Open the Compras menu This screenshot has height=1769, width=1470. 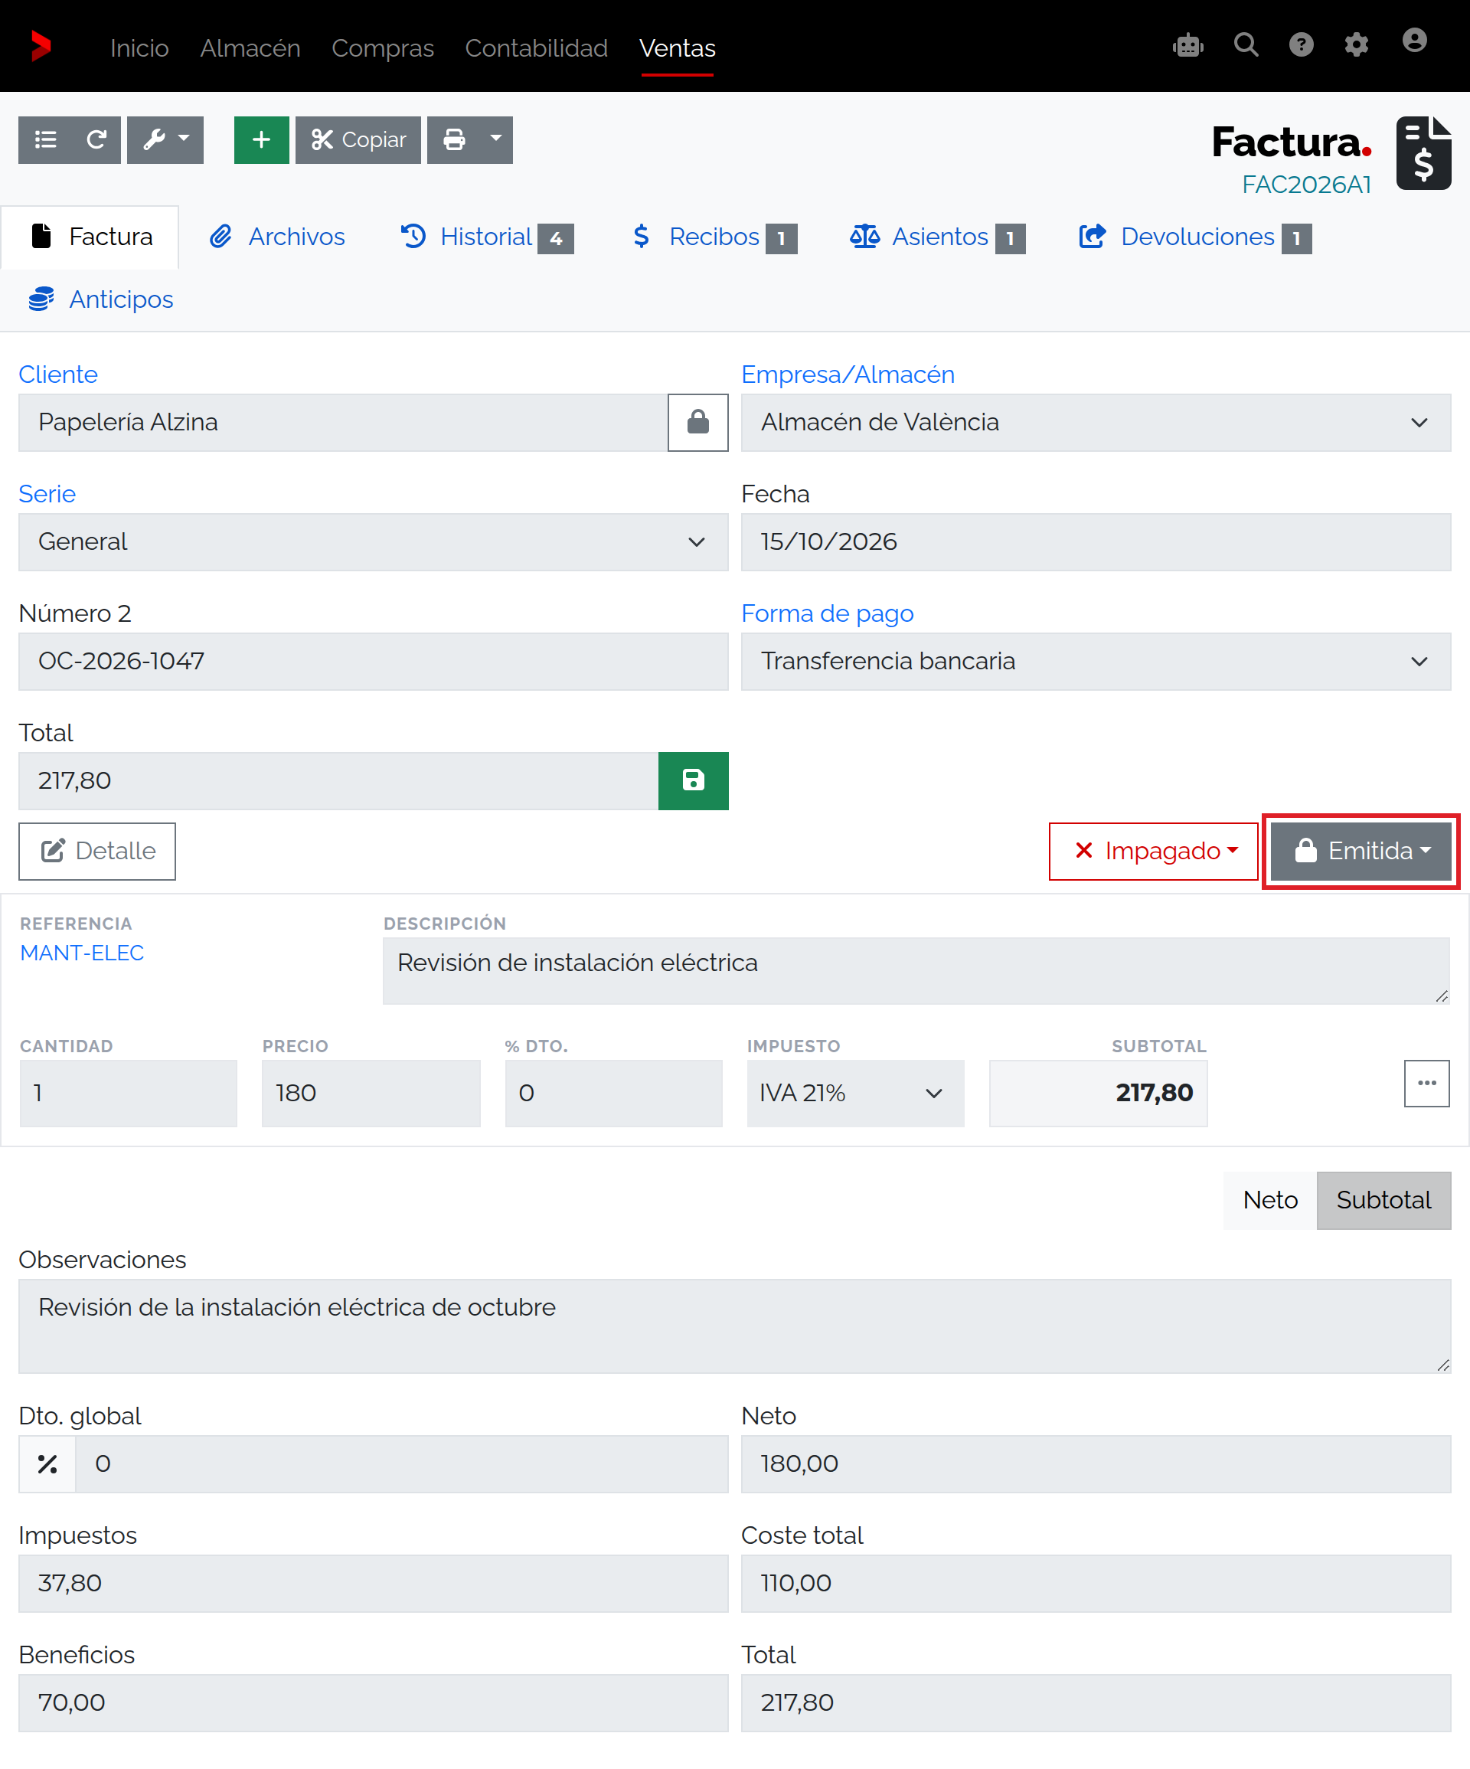383,48
